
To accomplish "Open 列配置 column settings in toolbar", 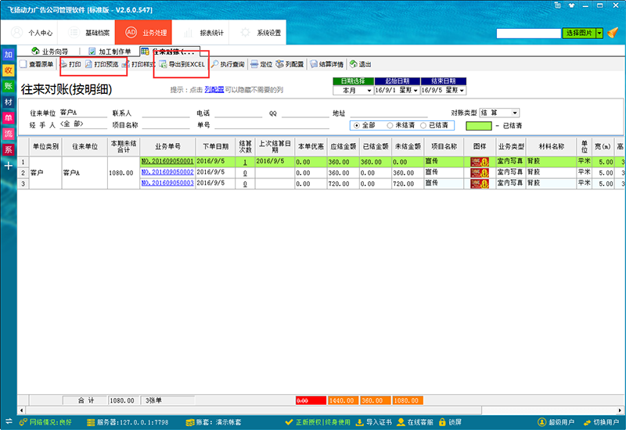I will 290,64.
